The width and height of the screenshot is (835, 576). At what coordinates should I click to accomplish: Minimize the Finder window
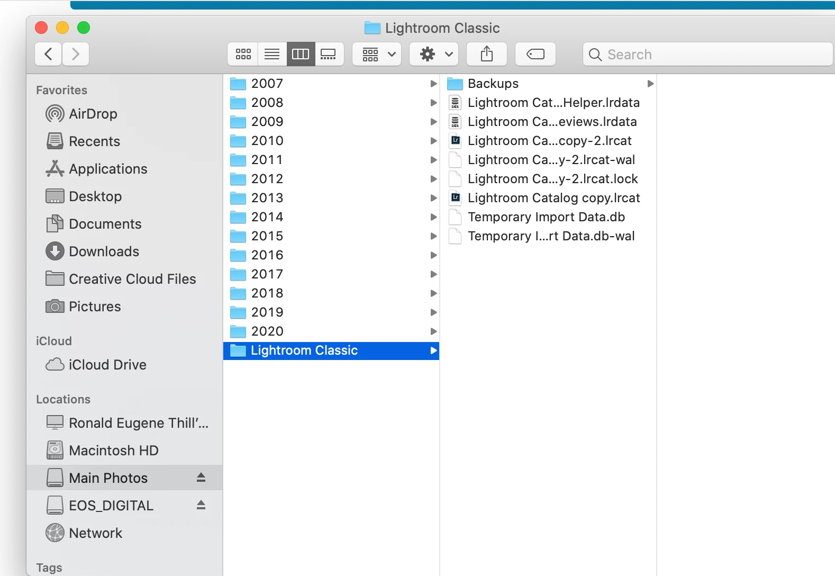point(62,28)
